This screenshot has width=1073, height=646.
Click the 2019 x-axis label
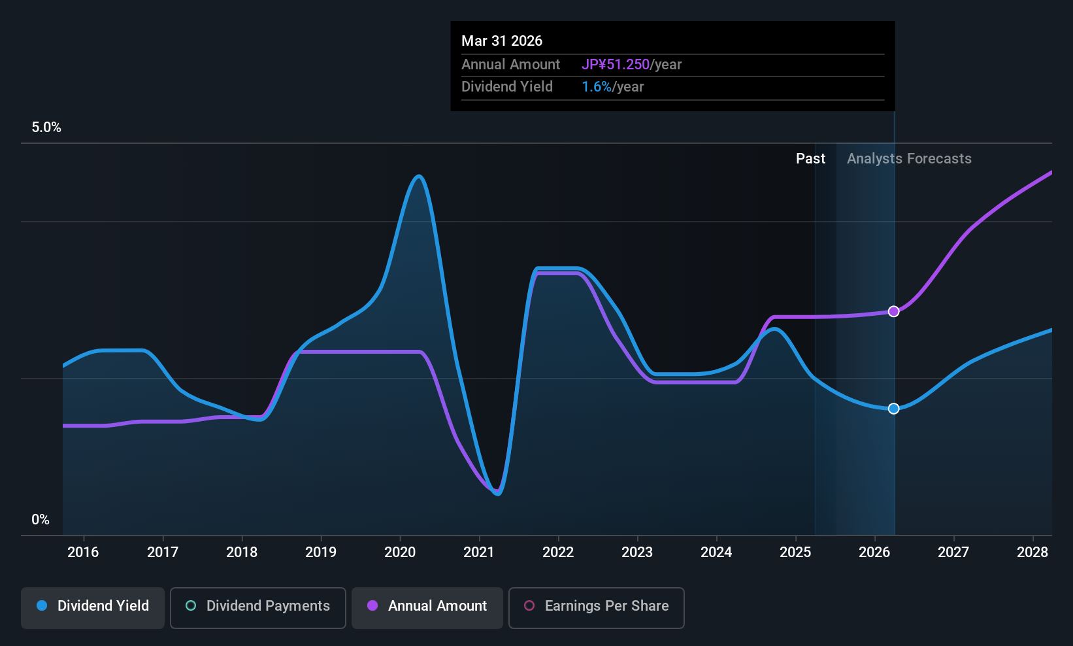(321, 552)
